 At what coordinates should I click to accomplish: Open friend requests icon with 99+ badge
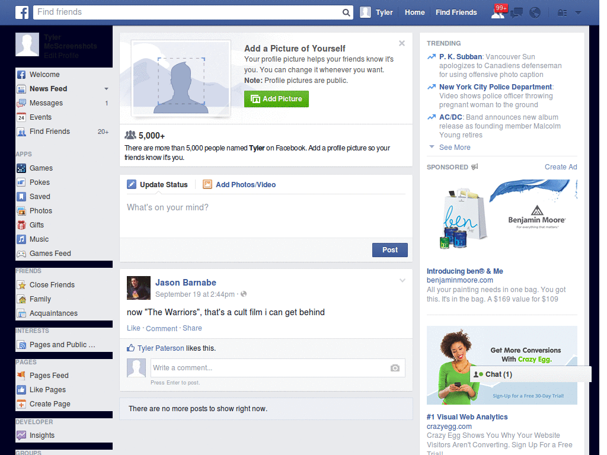(498, 12)
